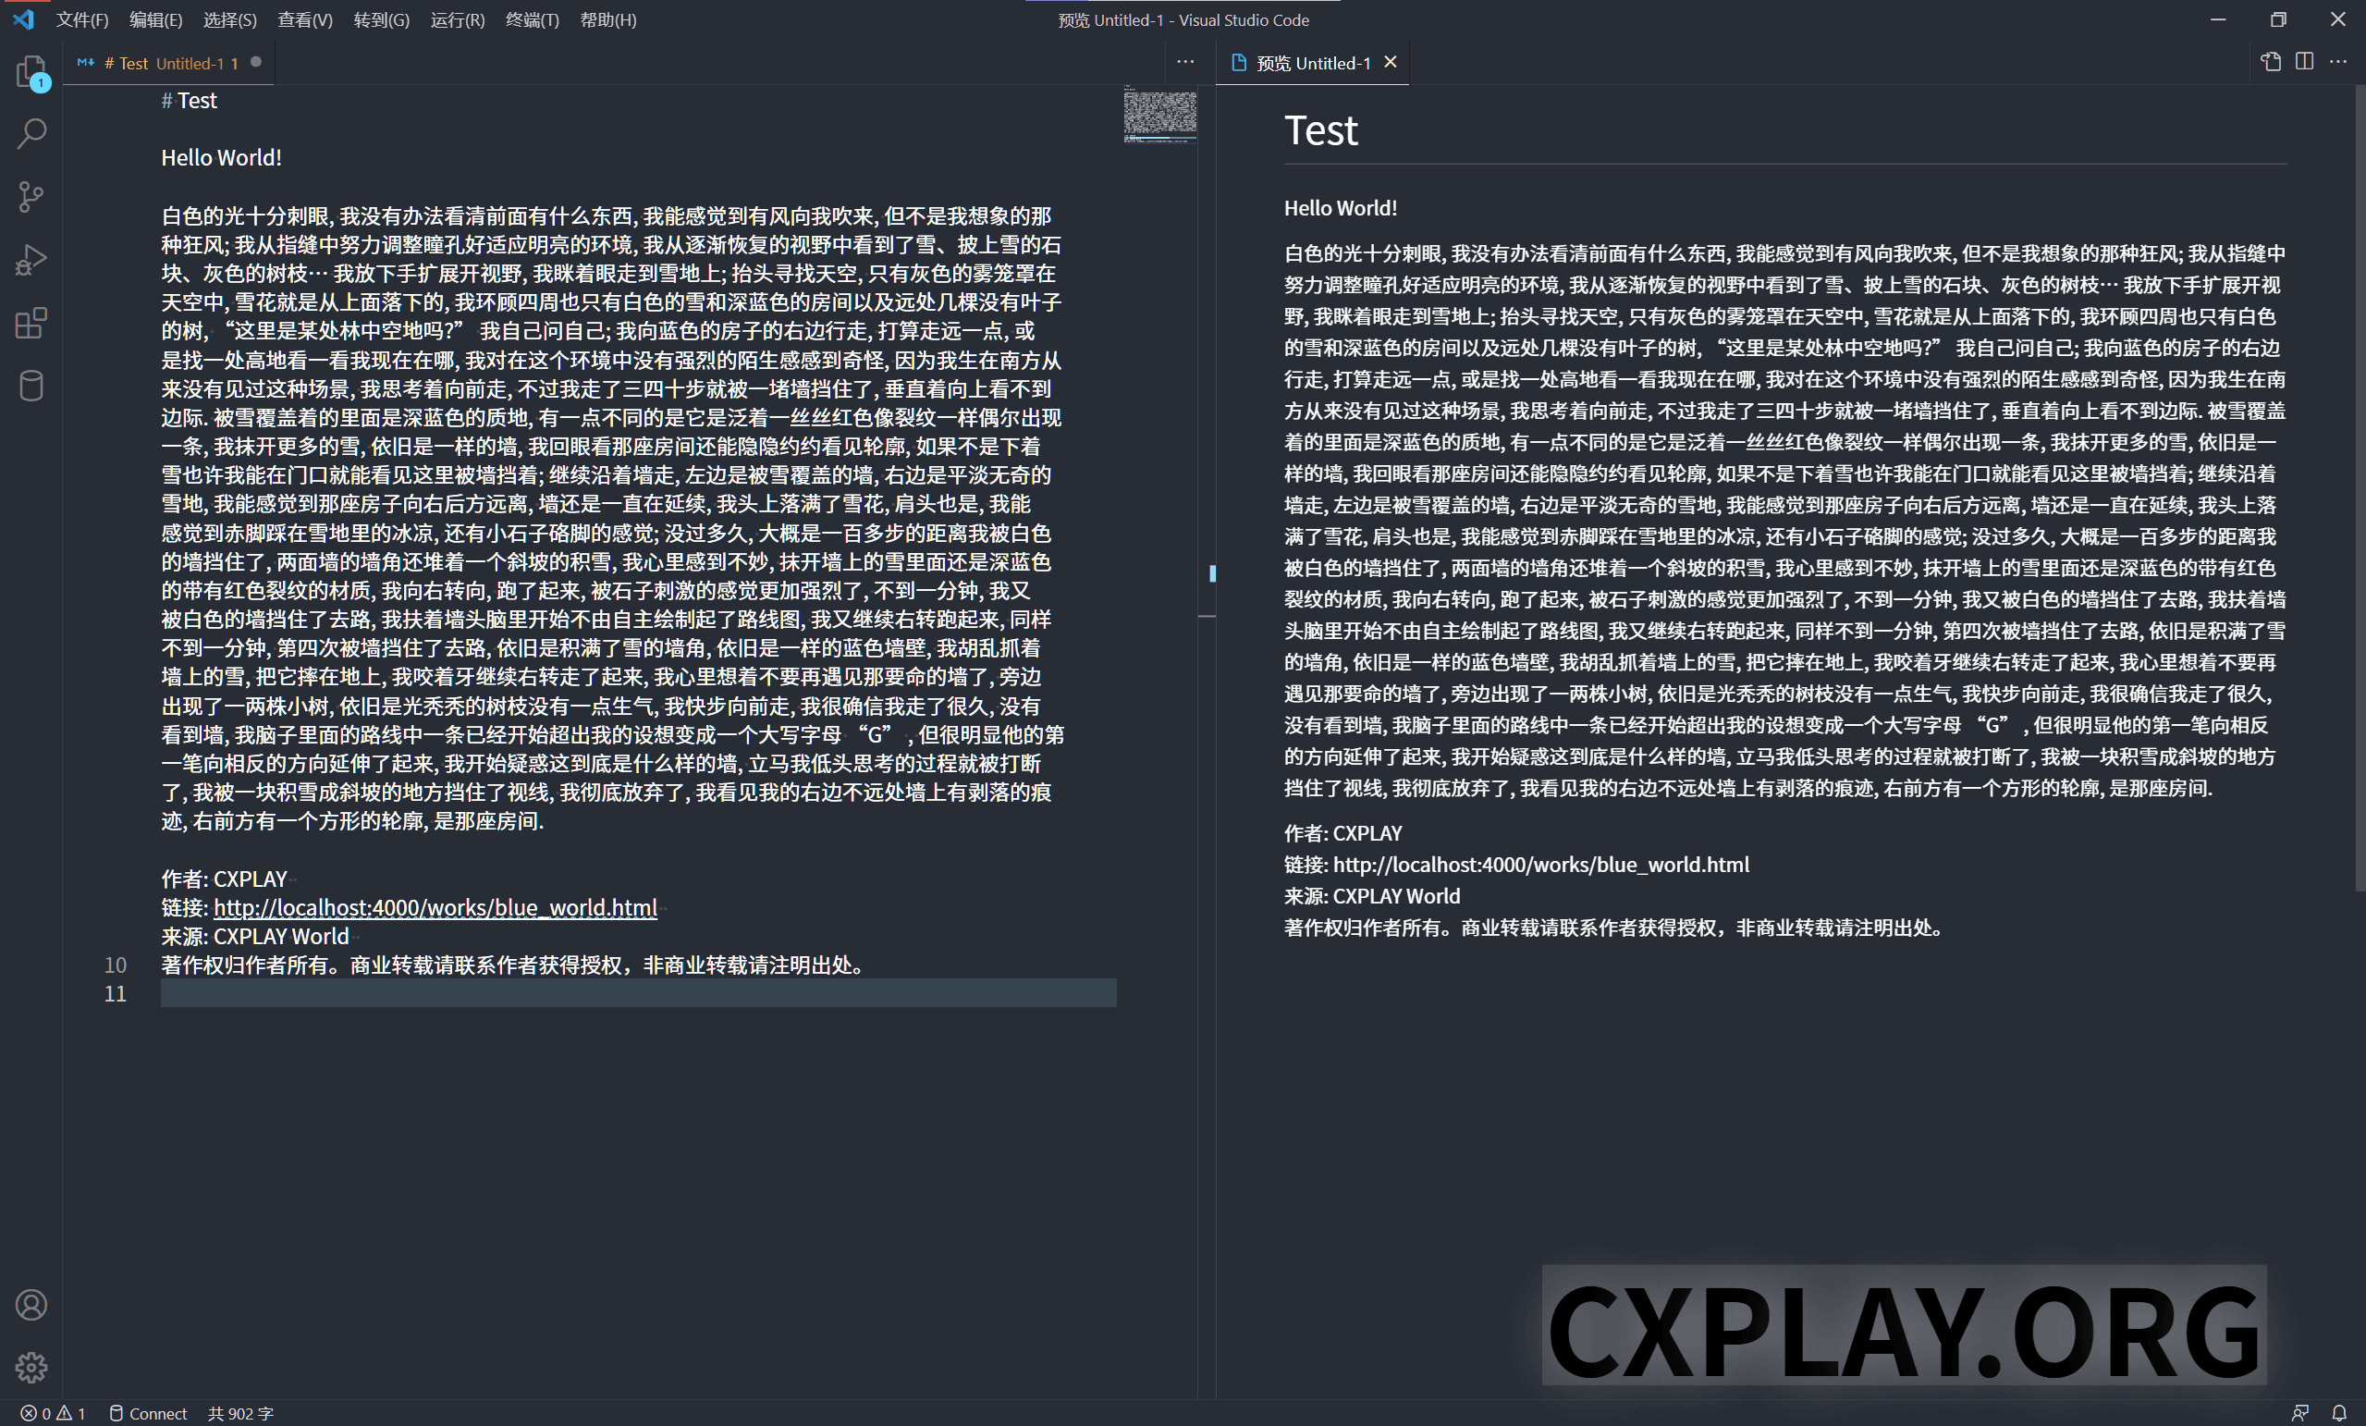Open the Accounts icon in activity bar
This screenshot has height=1426, width=2366.
(31, 1304)
